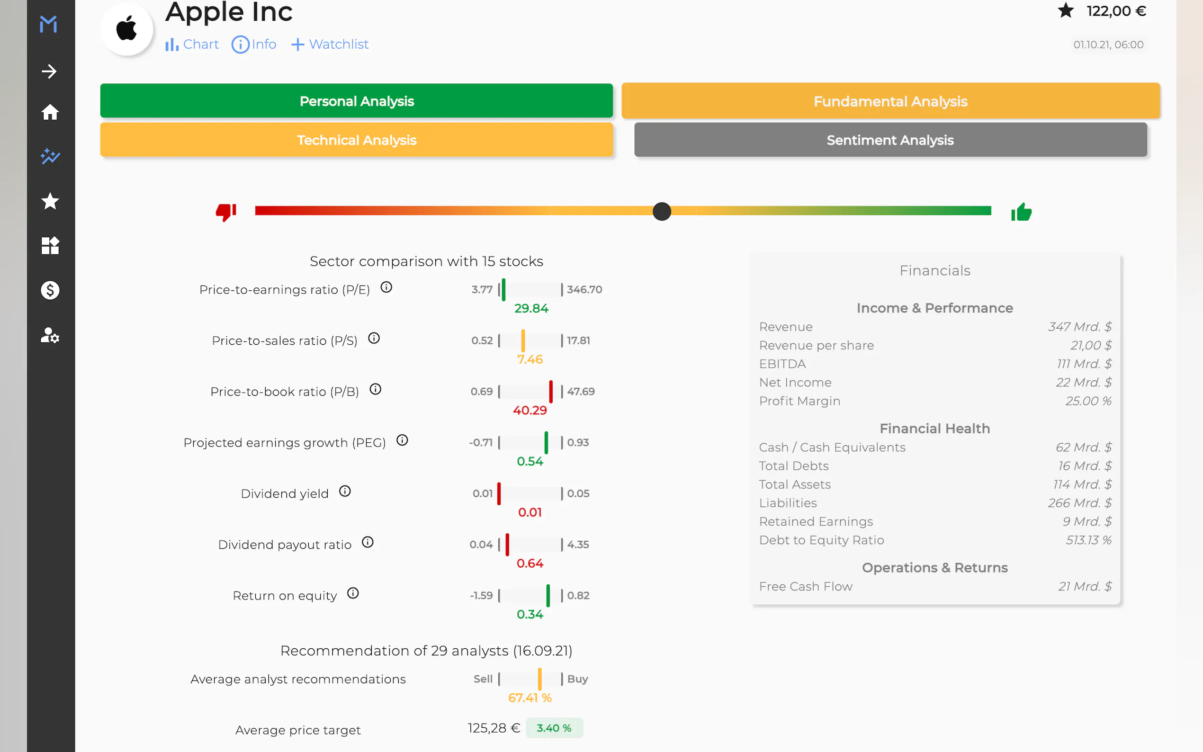1203x752 pixels.
Task: Click the thumbs up icon
Action: [1021, 212]
